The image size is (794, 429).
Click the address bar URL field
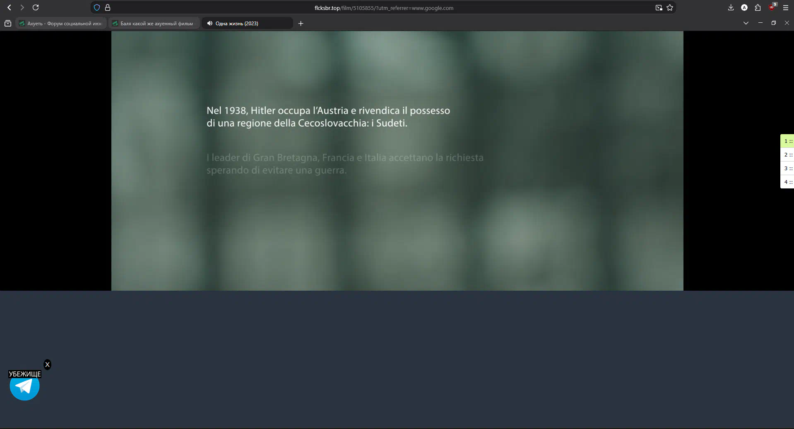(384, 7)
